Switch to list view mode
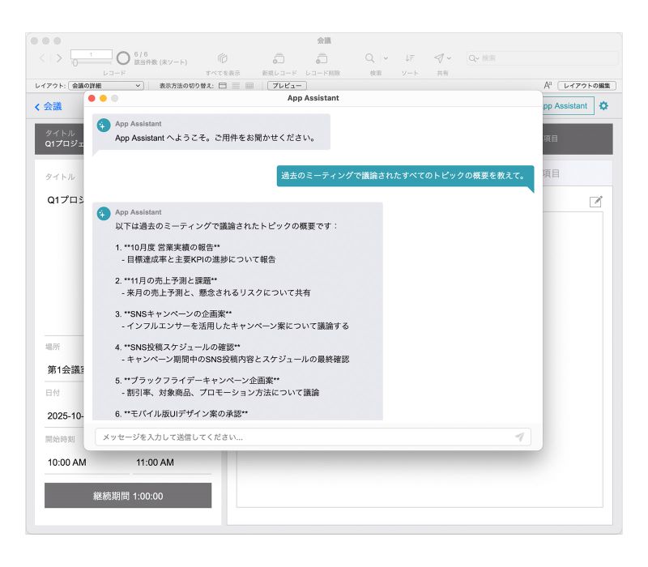Image resolution: width=648 pixels, height=567 pixels. click(237, 85)
